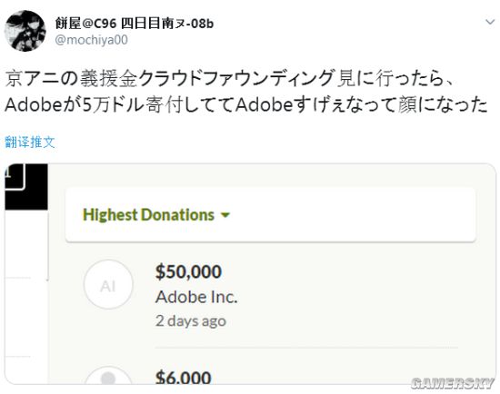Select the AI avatar for Adobe Inc.
Viewport: 500px width, 394px height.
tap(108, 284)
